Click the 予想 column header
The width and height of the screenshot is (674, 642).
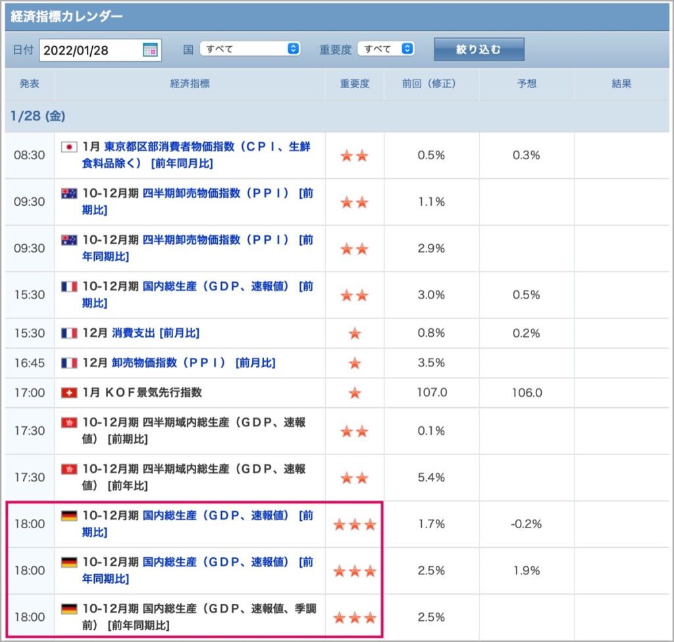(527, 84)
